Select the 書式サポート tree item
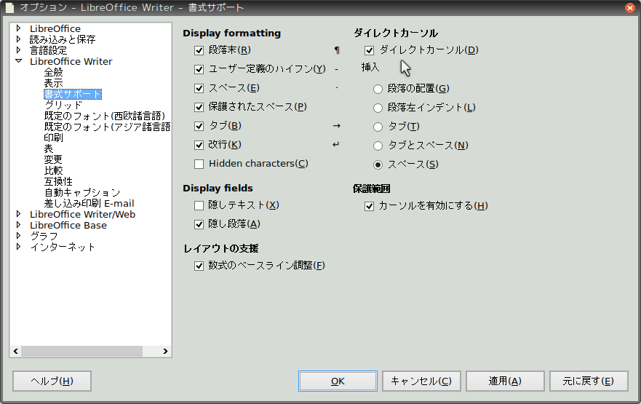 (73, 94)
